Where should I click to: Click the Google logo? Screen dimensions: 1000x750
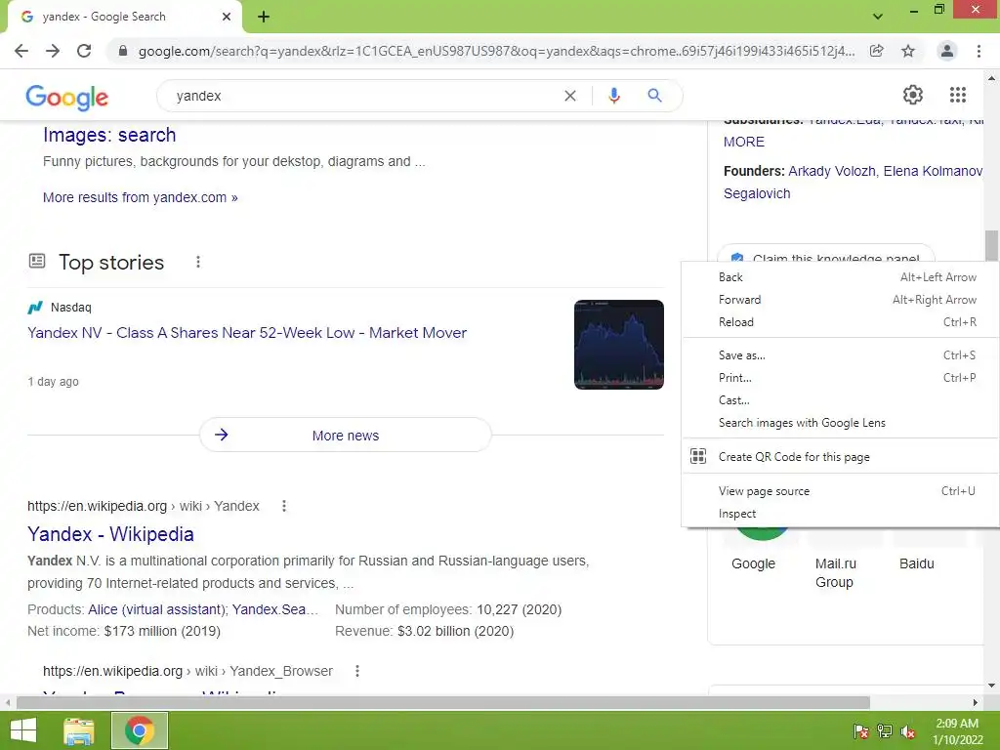point(67,97)
